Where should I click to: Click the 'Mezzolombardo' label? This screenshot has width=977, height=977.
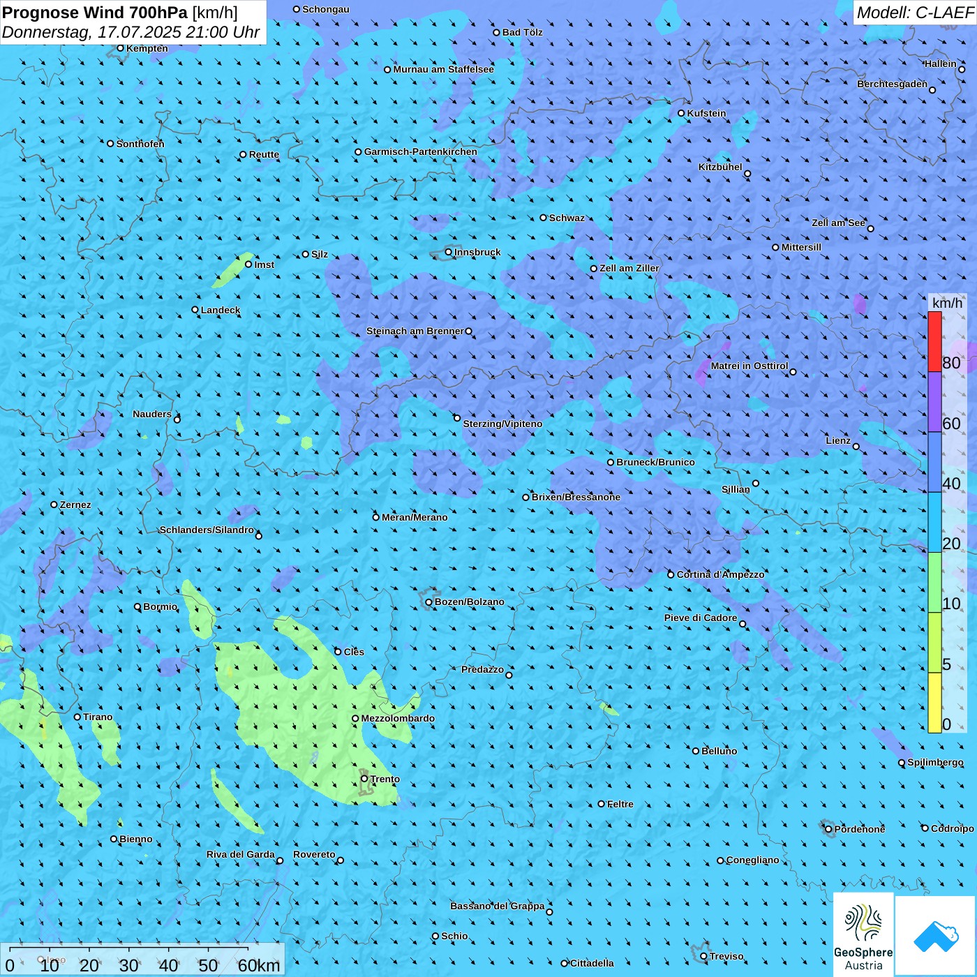point(398,718)
